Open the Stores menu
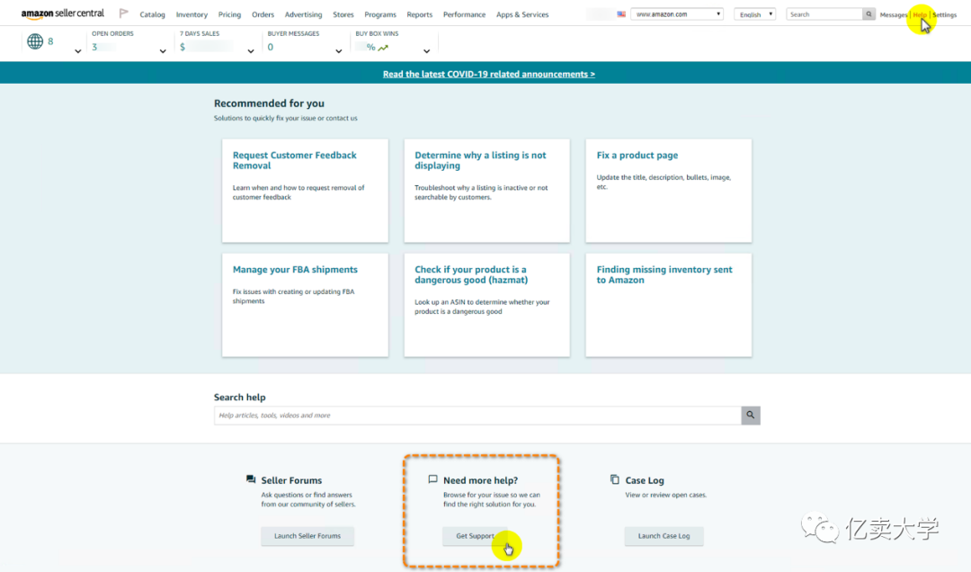 pos(343,14)
